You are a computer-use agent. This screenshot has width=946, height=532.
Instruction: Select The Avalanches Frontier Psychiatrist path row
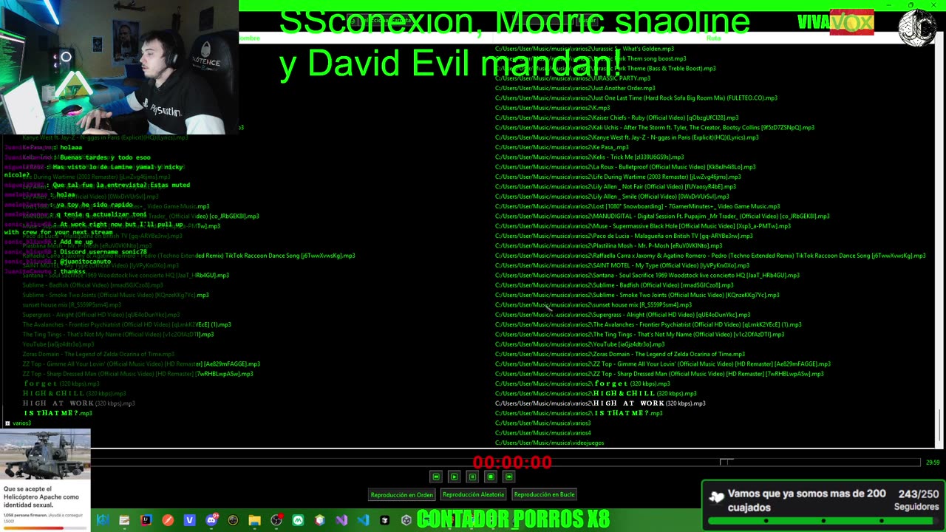647,324
